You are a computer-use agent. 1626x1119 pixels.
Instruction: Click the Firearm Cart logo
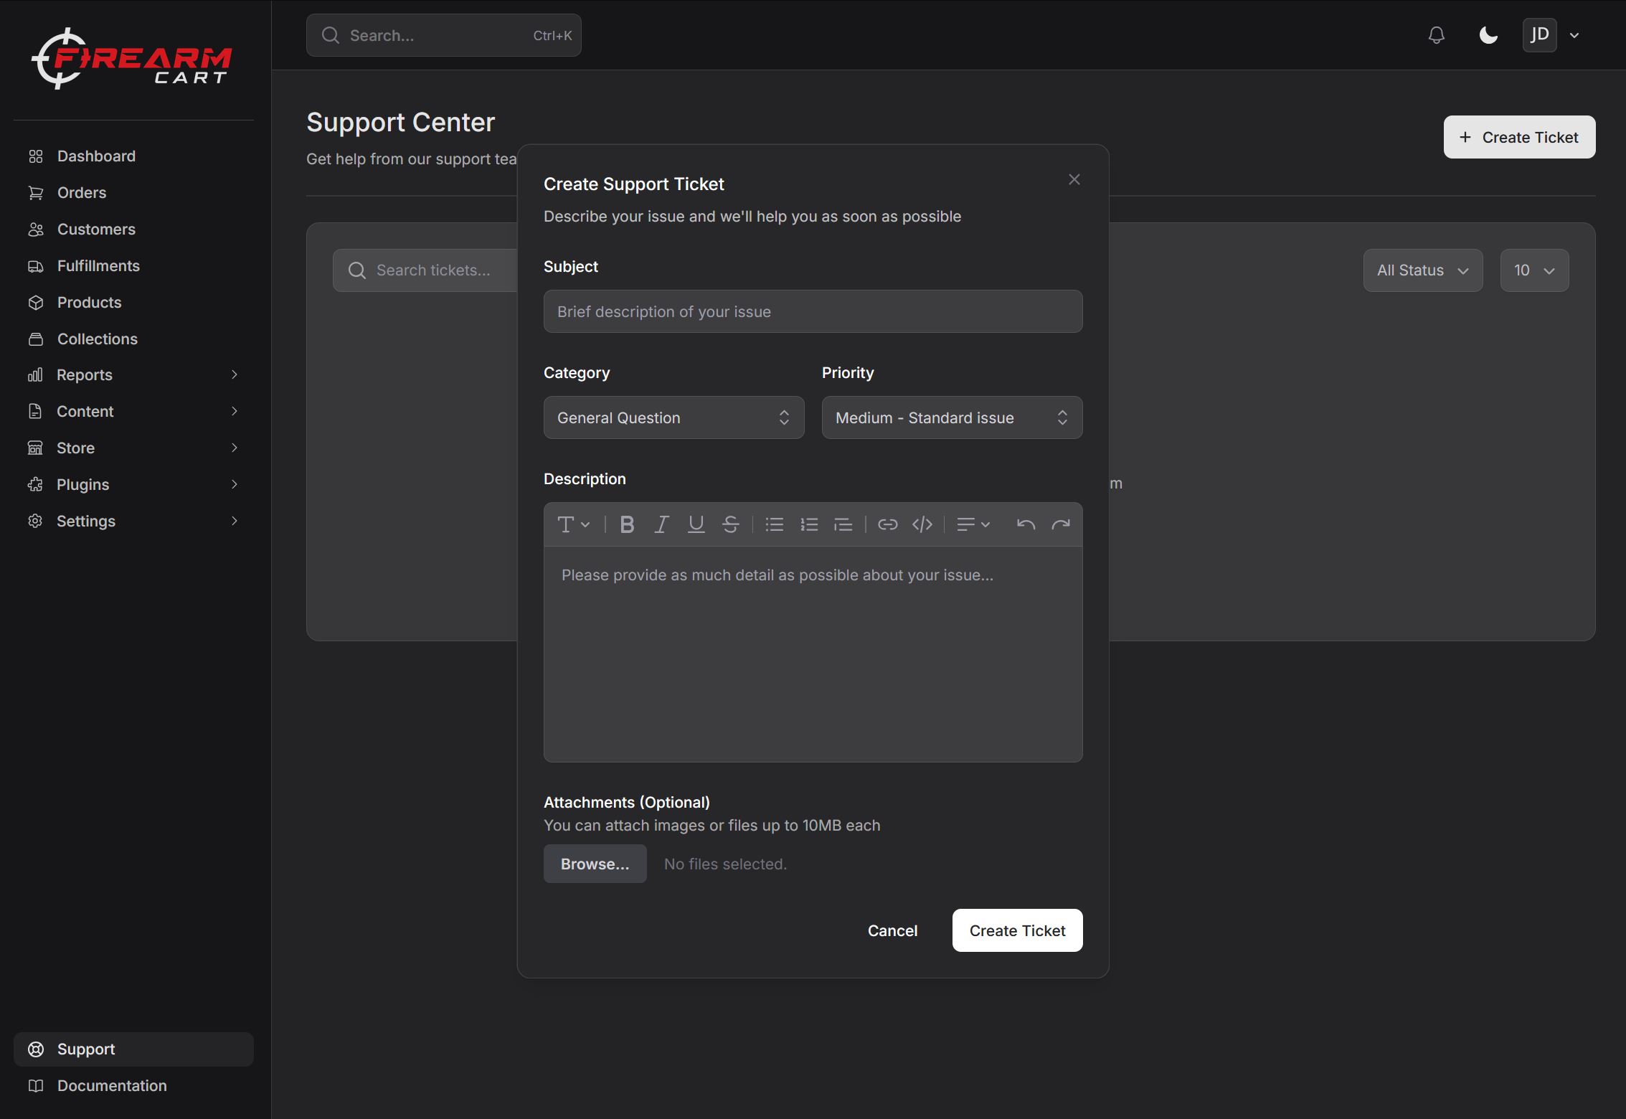[132, 59]
